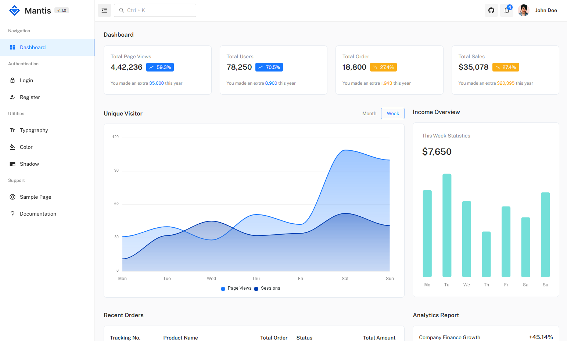The image size is (567, 341).
Task: Click John Doe's avatar picture
Action: click(524, 10)
